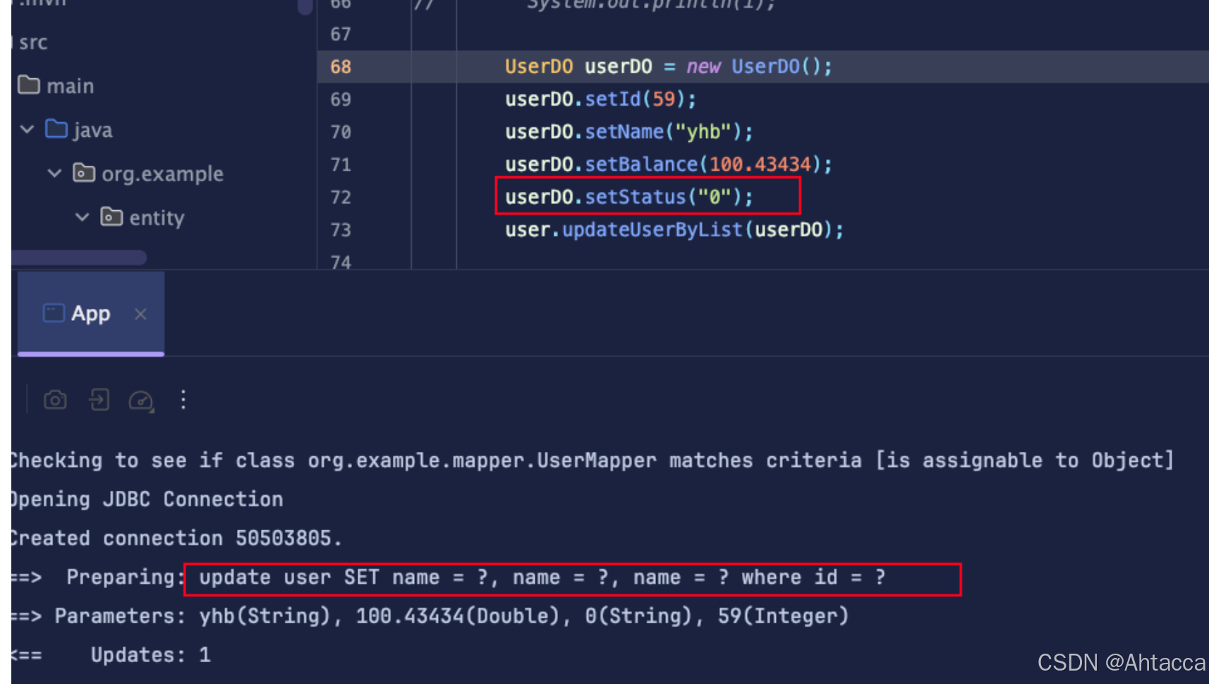The height and width of the screenshot is (684, 1209).
Task: Open the profiler gauge icon
Action: (141, 401)
